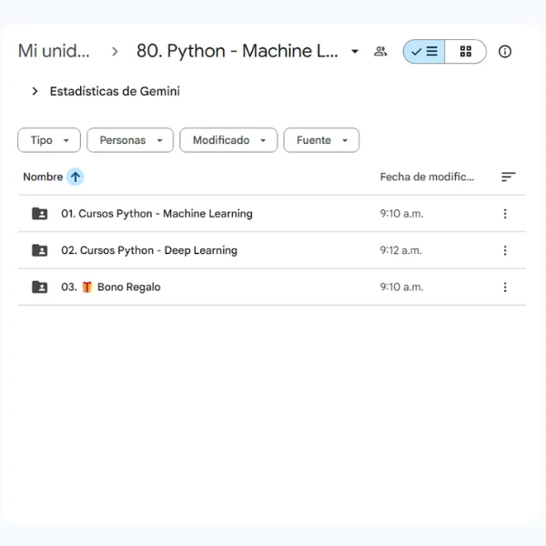
Task: Open the 03. Bono Regalo folder
Action: (111, 287)
